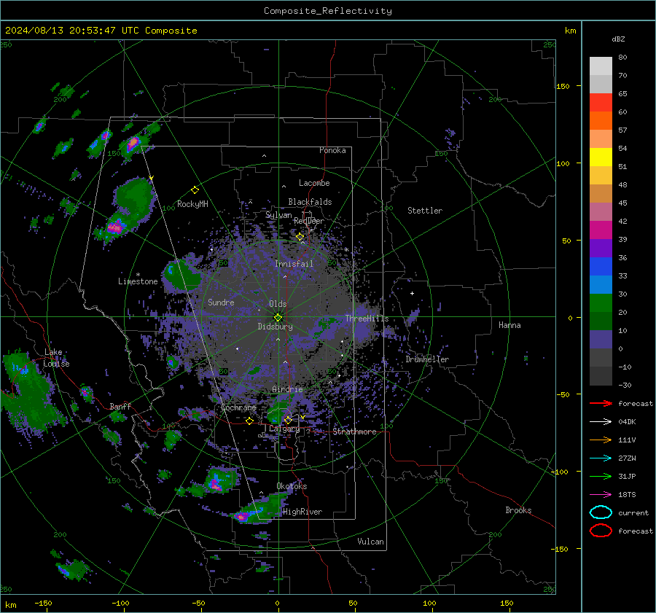Click the Drumheller city label
Screen dimensions: 656x613
pos(427,359)
